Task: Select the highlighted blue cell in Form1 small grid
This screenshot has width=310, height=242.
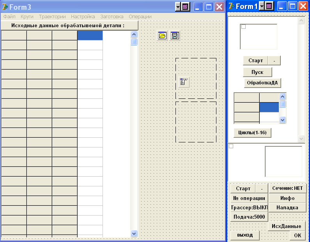Action: point(269,107)
